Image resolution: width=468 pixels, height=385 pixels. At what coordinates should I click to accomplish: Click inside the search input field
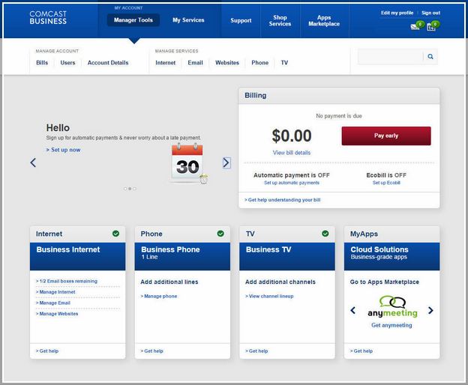(x=391, y=56)
